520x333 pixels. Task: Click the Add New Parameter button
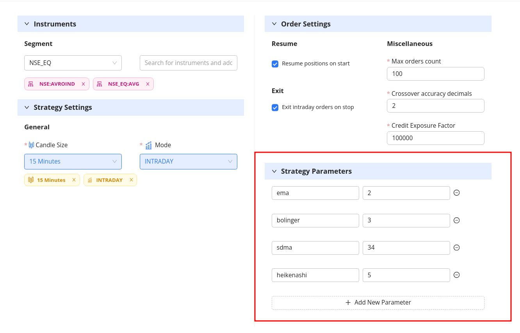coord(378,303)
